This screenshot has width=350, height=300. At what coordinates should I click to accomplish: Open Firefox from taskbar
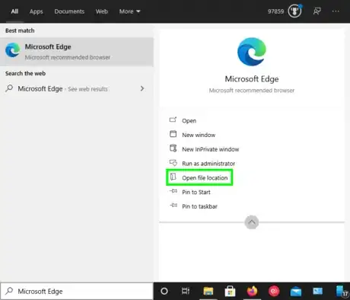[x=252, y=291]
